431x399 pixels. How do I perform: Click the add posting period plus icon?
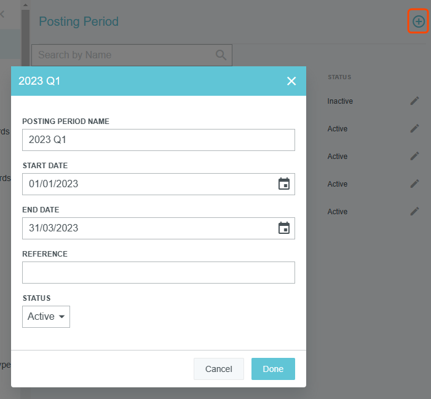[x=419, y=21]
